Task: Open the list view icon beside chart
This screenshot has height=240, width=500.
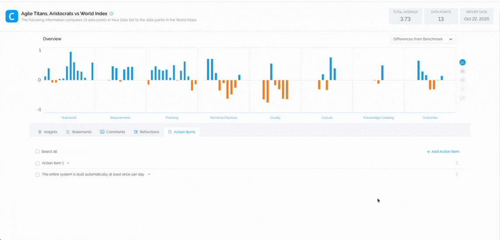Action: 462,89
